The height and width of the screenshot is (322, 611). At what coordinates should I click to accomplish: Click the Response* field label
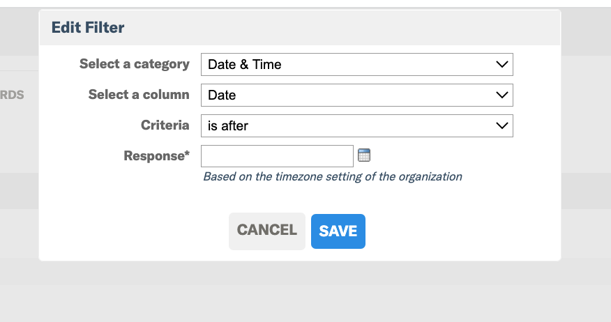click(x=157, y=155)
